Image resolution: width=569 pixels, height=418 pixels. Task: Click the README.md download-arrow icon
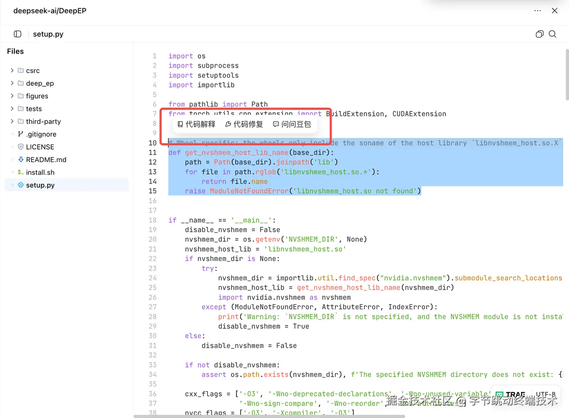pos(20,160)
